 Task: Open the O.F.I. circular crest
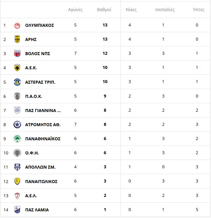coord(17,153)
